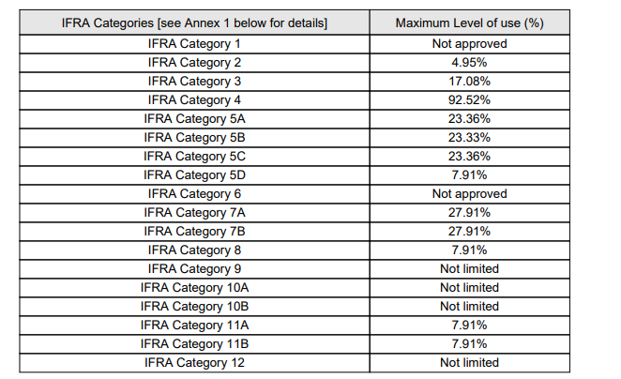The image size is (621, 379).
Task: Click the IFRA Categories column header
Action: coord(194,22)
